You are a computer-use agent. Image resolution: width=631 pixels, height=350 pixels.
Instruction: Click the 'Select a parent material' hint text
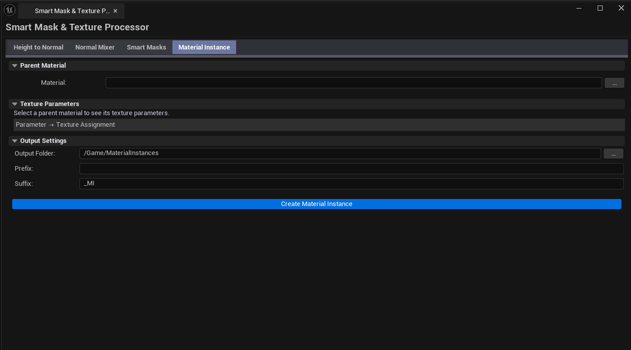[x=92, y=113]
